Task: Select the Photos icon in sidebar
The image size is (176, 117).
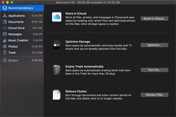Action: click(x=5, y=47)
